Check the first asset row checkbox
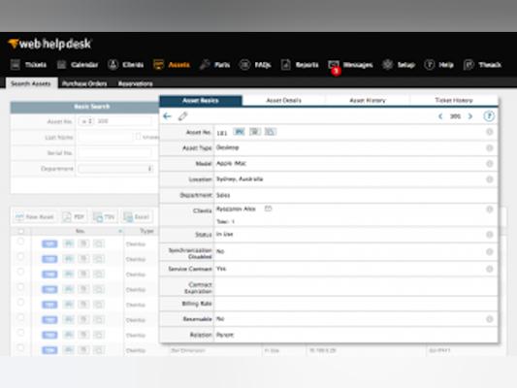 20,242
